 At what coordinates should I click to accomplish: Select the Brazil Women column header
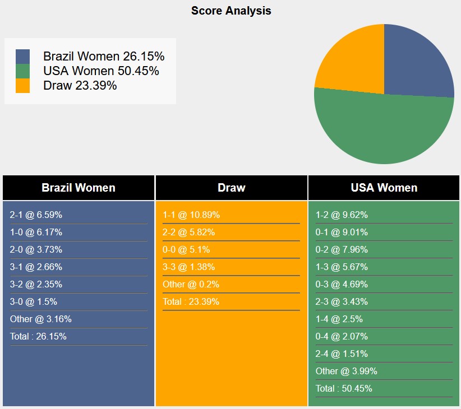[x=79, y=188]
